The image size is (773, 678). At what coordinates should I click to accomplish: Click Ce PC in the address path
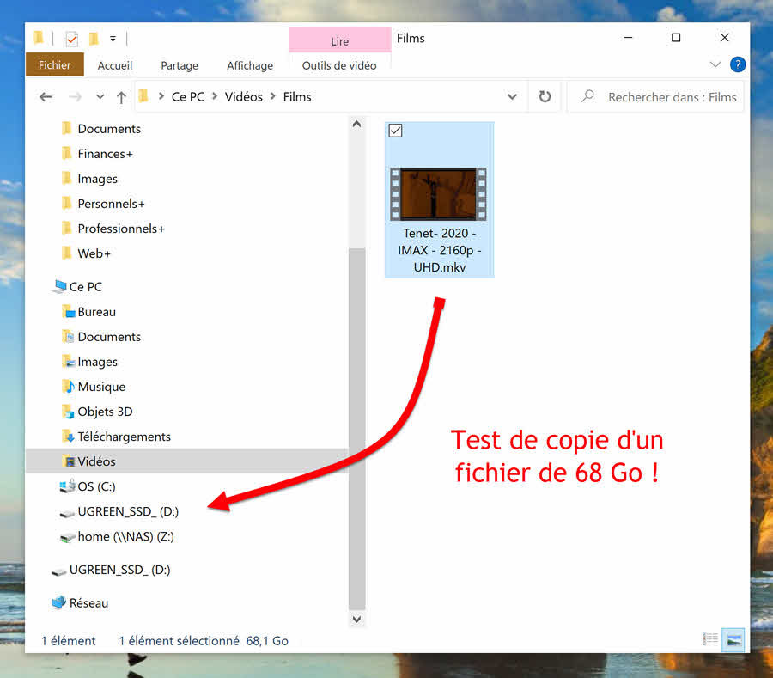pyautogui.click(x=188, y=96)
